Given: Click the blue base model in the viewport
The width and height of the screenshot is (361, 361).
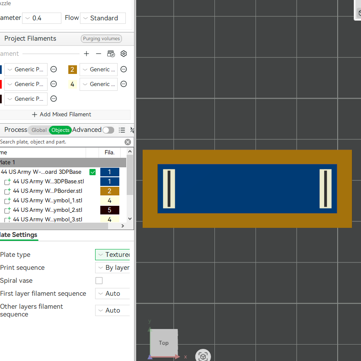Looking at the screenshot, I should [x=247, y=189].
